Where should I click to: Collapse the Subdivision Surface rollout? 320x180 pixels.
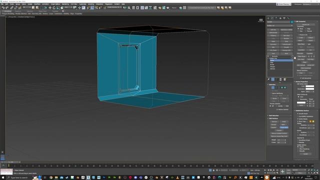pyautogui.click(x=302, y=110)
